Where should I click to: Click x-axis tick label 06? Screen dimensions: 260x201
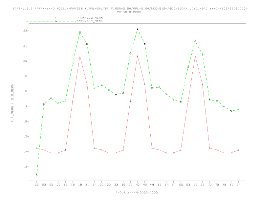51,185
